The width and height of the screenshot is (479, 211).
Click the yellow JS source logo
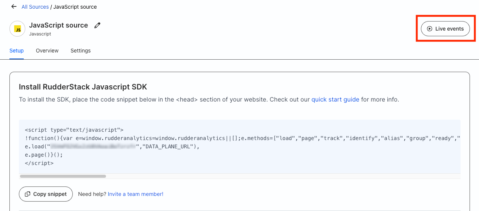pyautogui.click(x=17, y=29)
